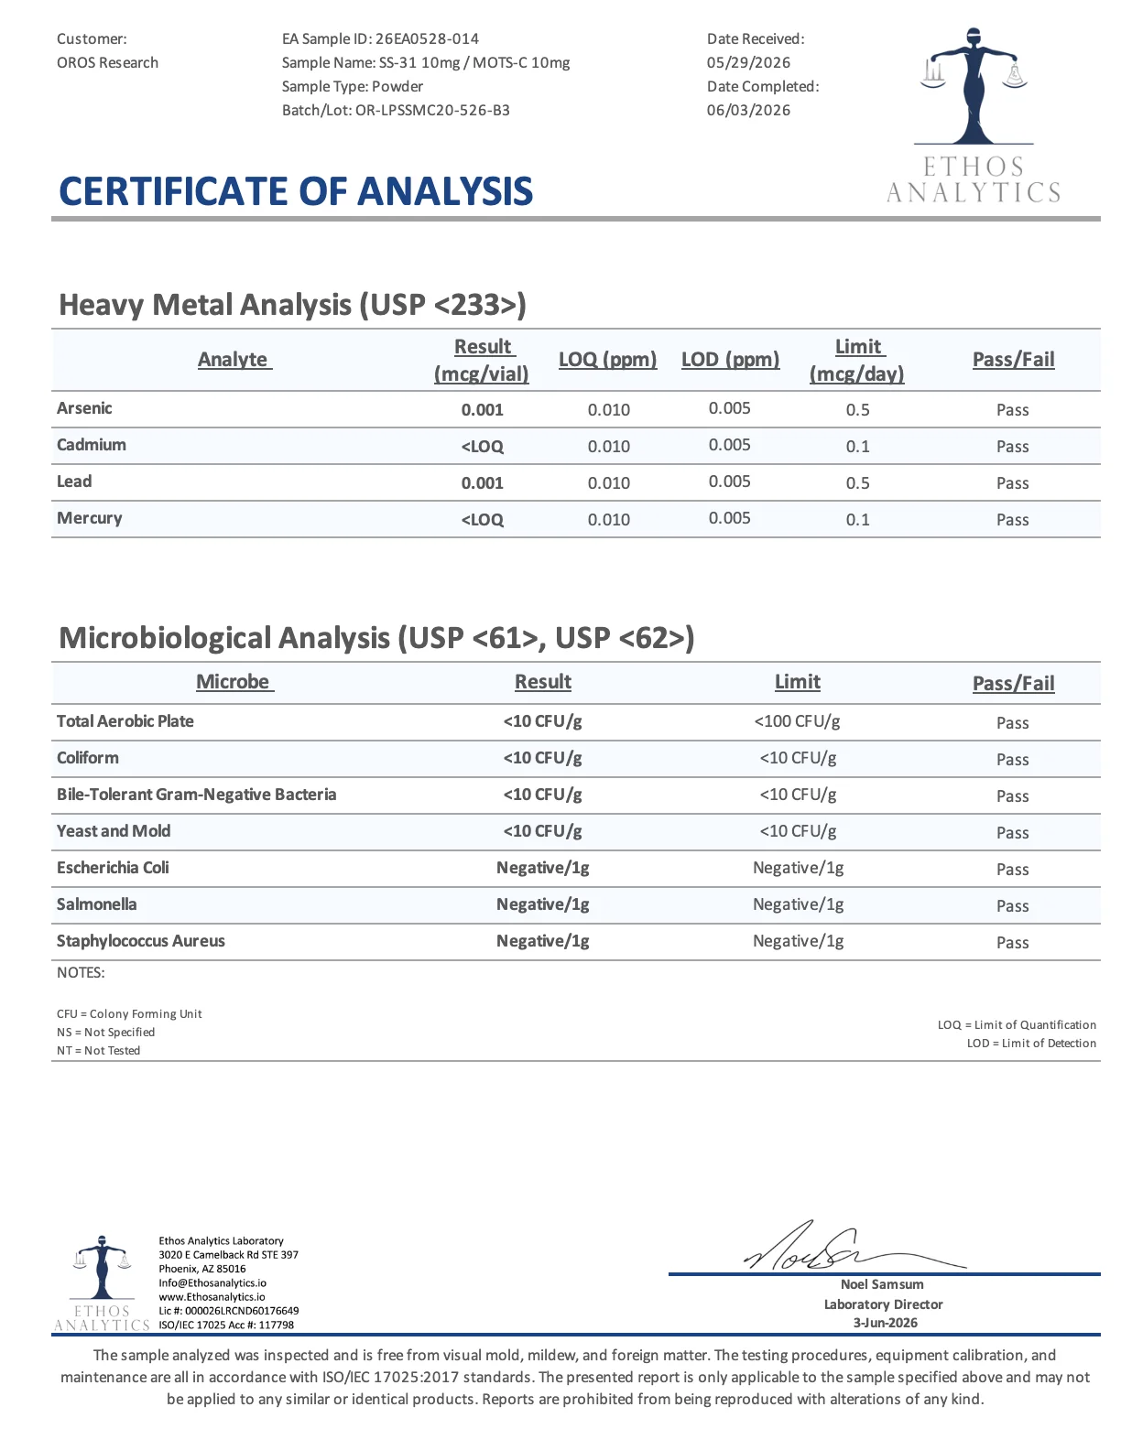The image size is (1121, 1450).
Task: Select the Microbiological Analysis heading
Action: tap(376, 637)
